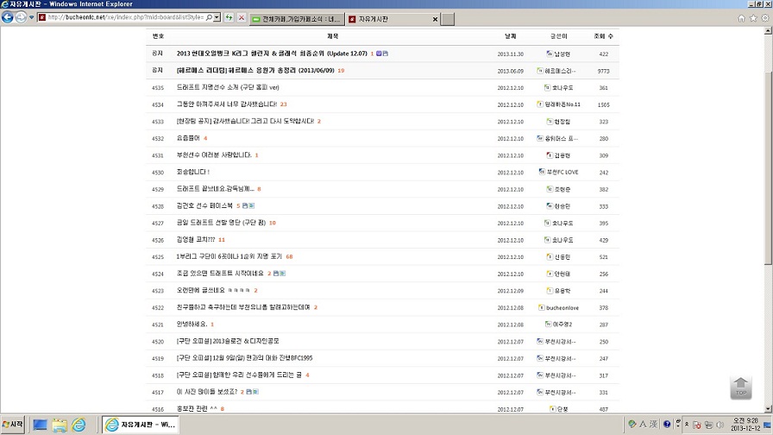The width and height of the screenshot is (773, 435).
Task: Click author '원래하종No.11' on post 4534
Action: click(x=562, y=104)
